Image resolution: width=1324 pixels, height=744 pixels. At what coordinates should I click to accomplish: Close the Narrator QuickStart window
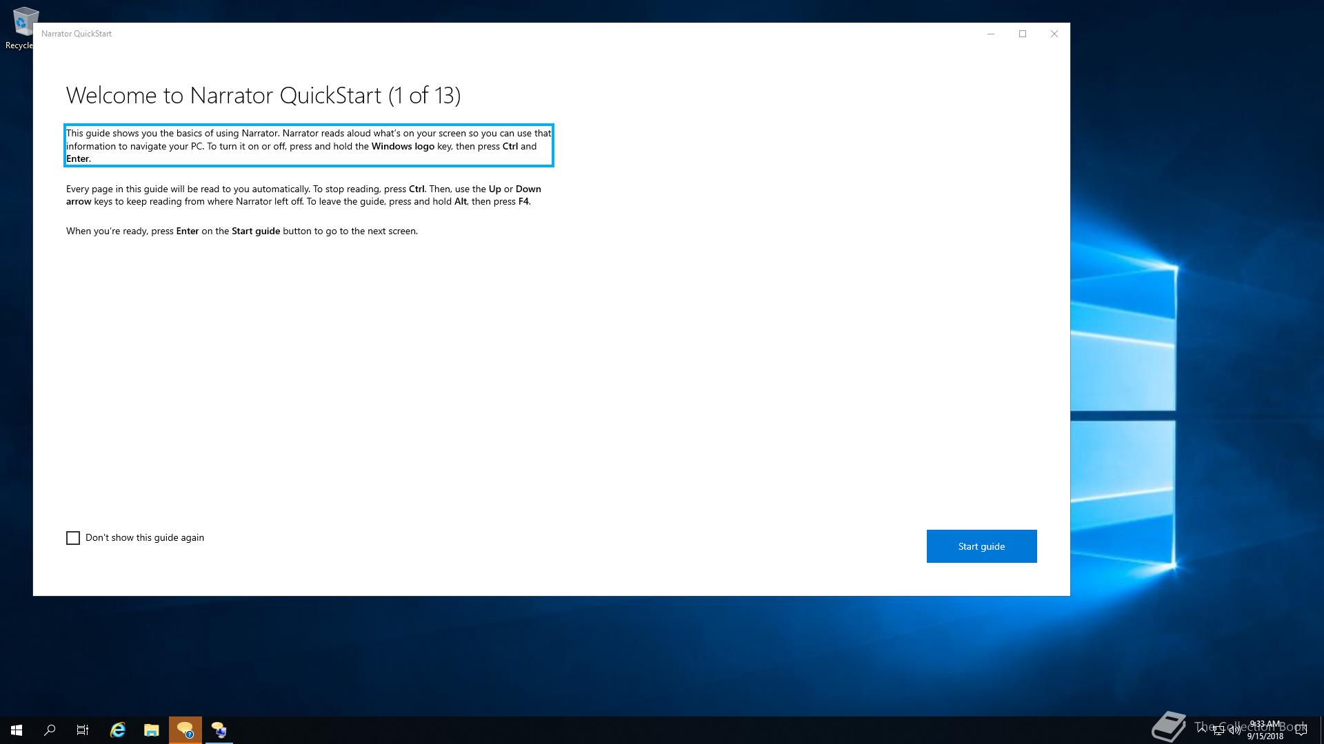(1054, 34)
